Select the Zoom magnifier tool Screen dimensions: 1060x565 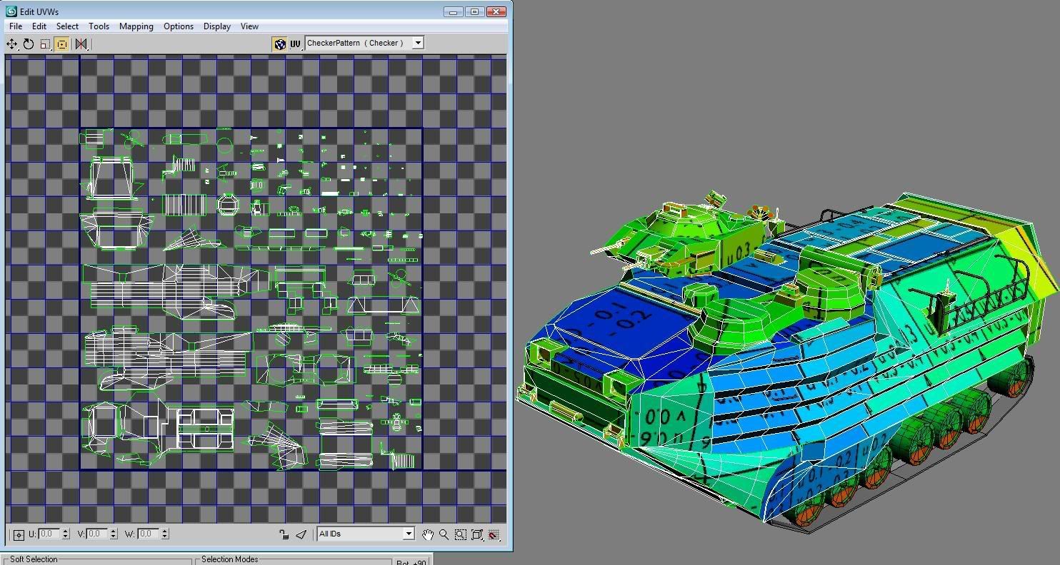point(444,534)
